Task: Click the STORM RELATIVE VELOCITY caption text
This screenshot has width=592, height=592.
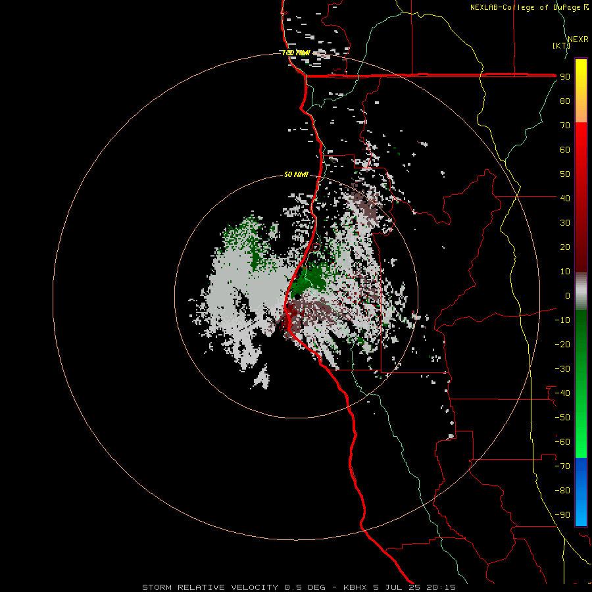Action: (210, 587)
